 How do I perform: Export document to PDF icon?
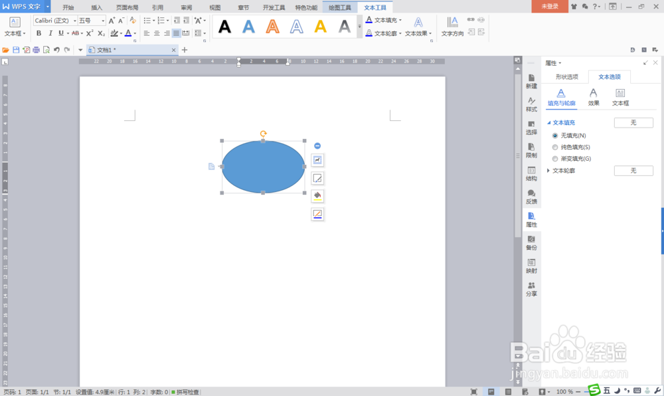tap(27, 50)
